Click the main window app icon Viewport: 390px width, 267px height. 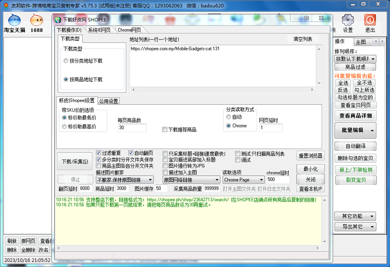[5, 4]
